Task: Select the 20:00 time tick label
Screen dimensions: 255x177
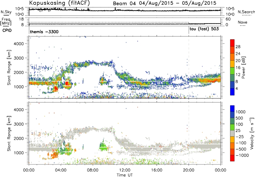Action: click(188, 170)
